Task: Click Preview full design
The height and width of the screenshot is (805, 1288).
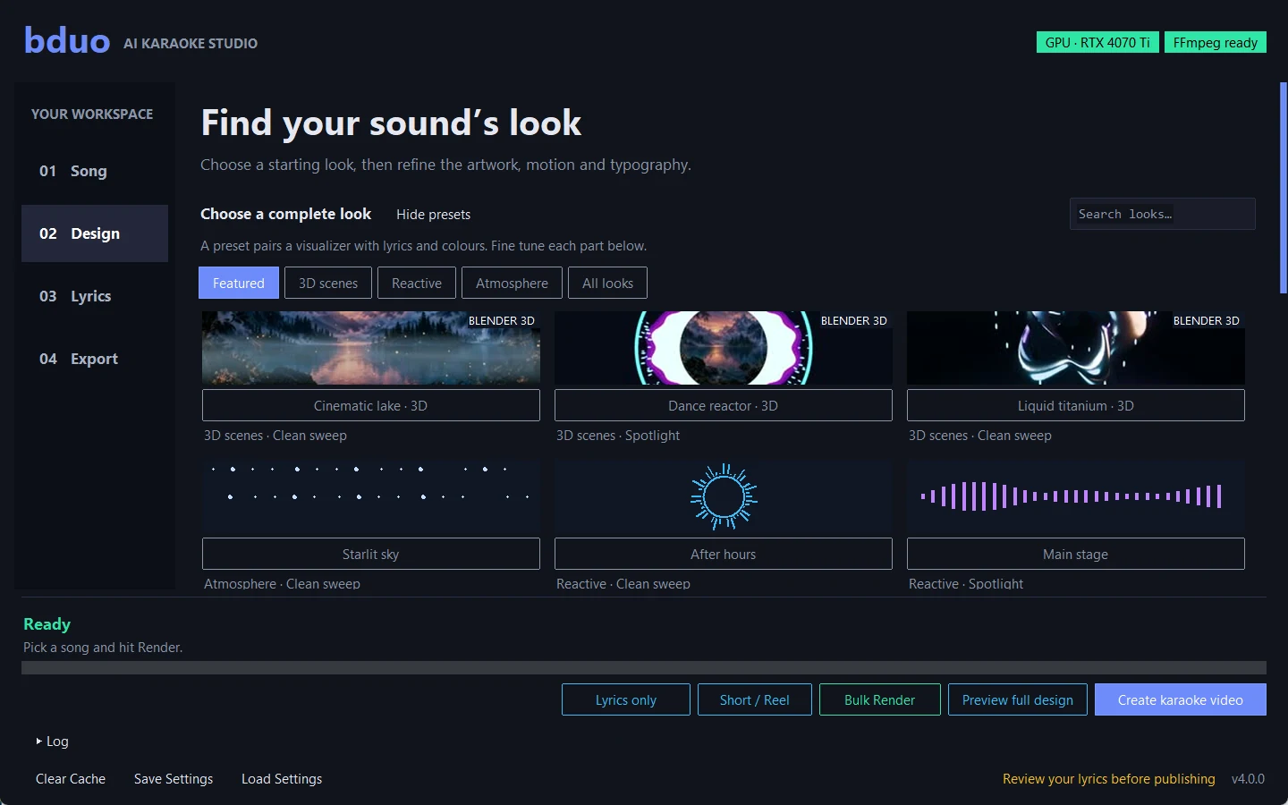Action: pyautogui.click(x=1018, y=699)
